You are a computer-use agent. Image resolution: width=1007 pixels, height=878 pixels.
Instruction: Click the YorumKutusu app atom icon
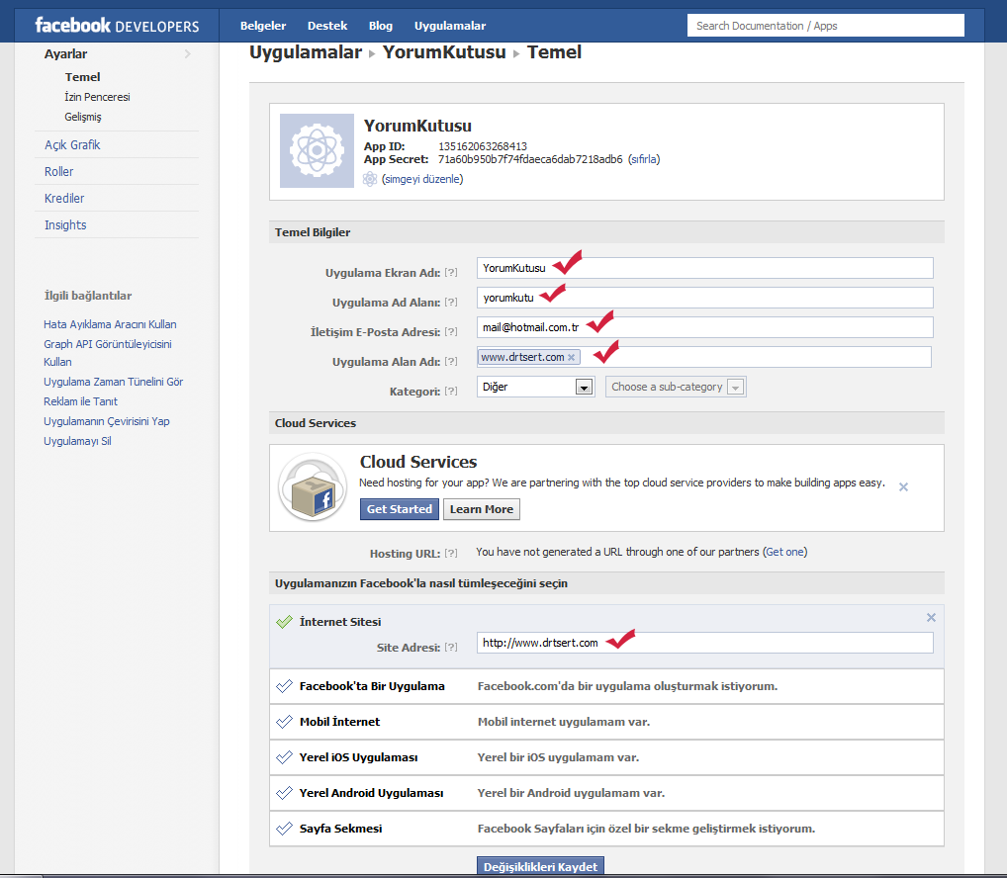[317, 151]
